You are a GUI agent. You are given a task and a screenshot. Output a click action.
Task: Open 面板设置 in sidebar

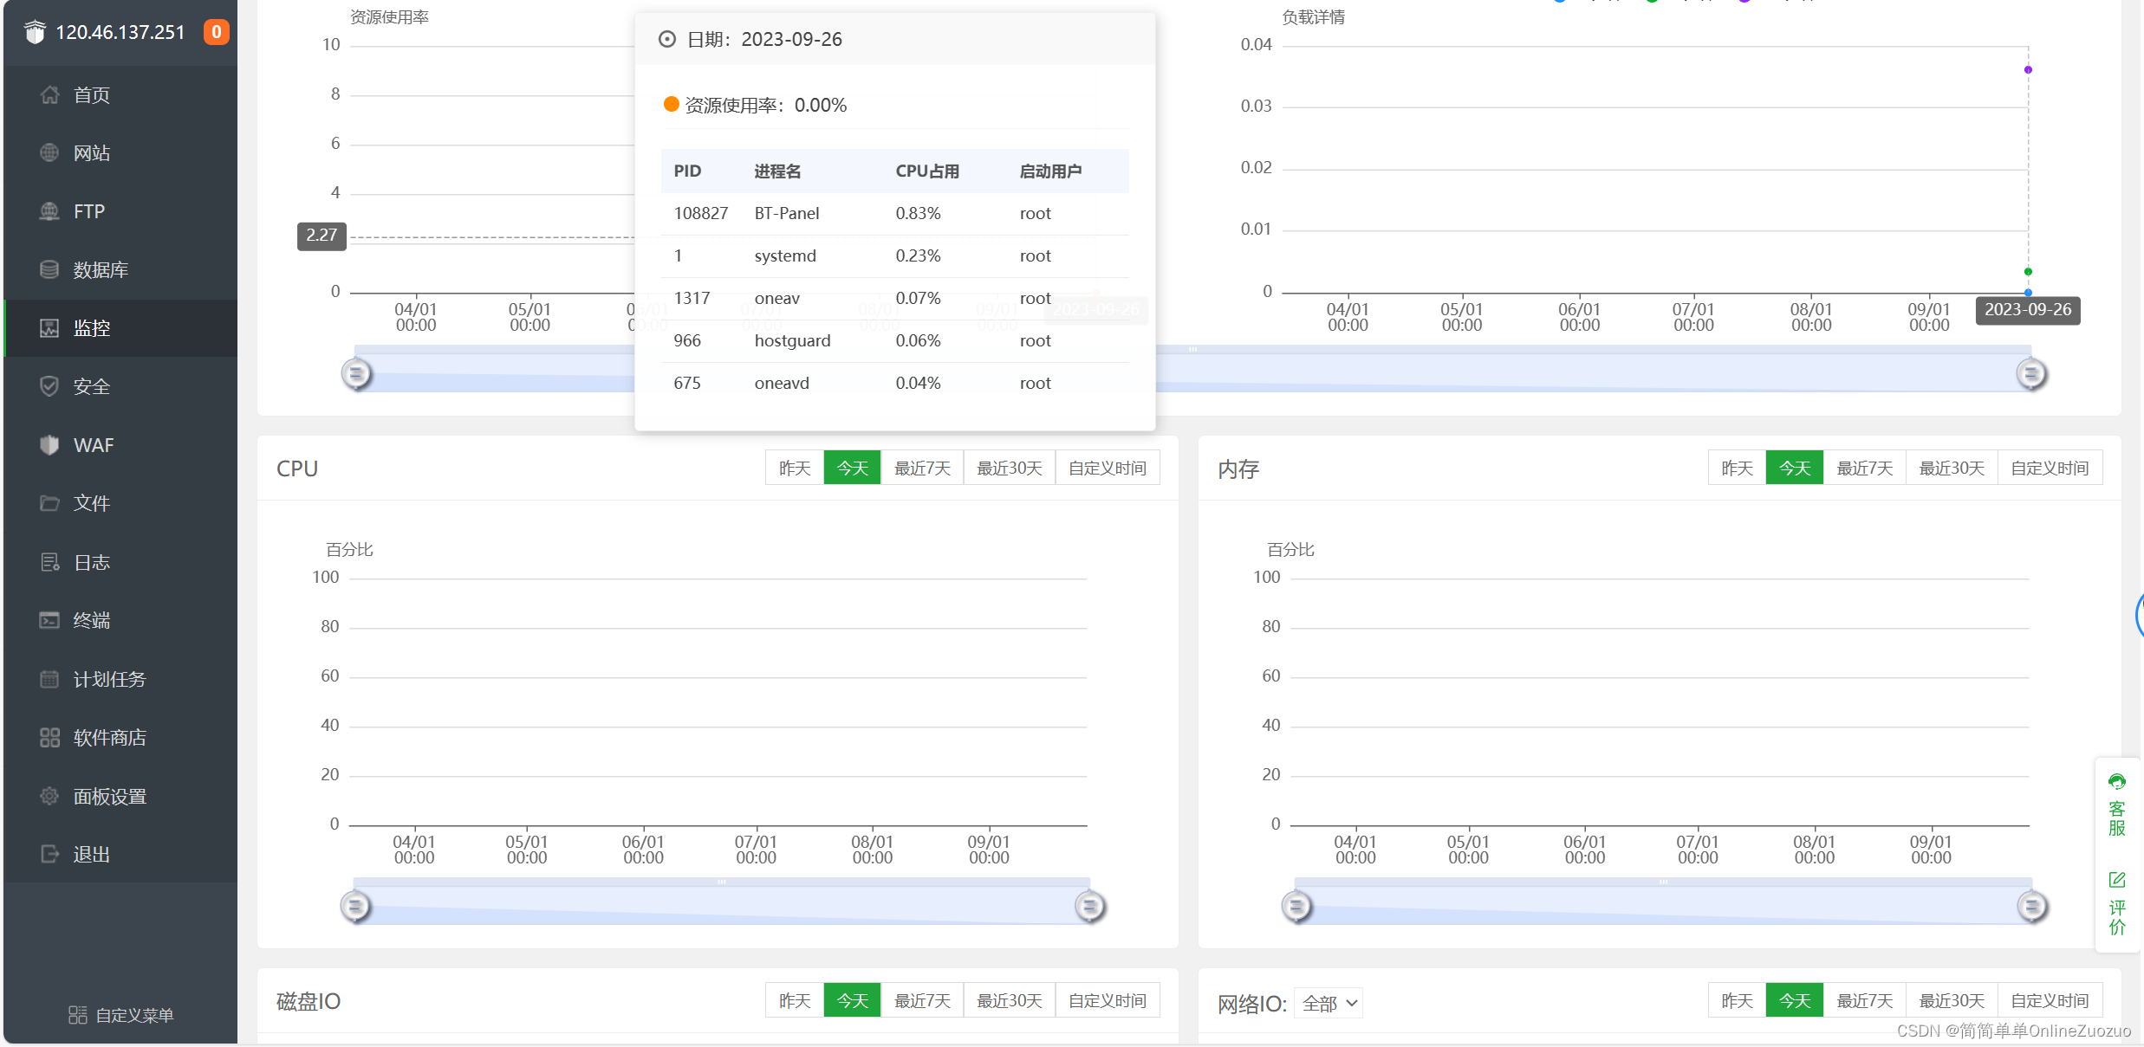point(120,797)
